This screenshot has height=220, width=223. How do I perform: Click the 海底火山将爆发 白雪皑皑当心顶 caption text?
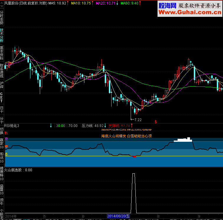(127, 136)
